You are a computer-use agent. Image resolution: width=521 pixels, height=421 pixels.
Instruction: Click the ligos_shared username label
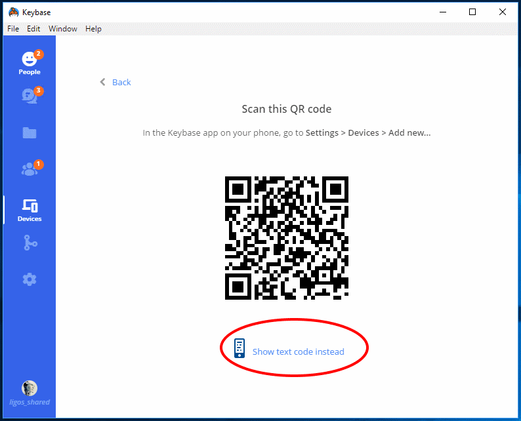tap(30, 402)
